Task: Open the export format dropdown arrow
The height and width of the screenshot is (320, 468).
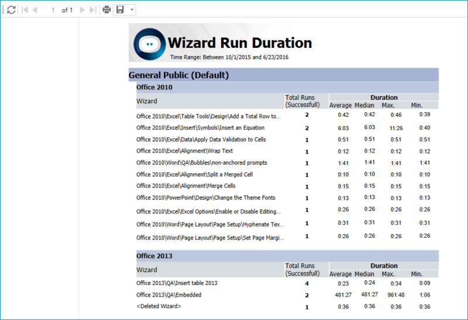Action: (132, 10)
